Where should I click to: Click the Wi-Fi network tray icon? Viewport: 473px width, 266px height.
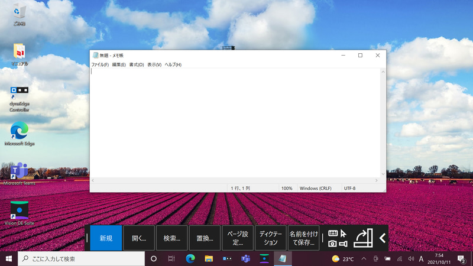[x=400, y=259]
